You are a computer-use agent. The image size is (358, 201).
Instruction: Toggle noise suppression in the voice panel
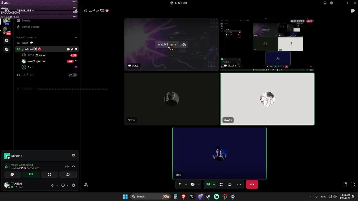pos(67,166)
